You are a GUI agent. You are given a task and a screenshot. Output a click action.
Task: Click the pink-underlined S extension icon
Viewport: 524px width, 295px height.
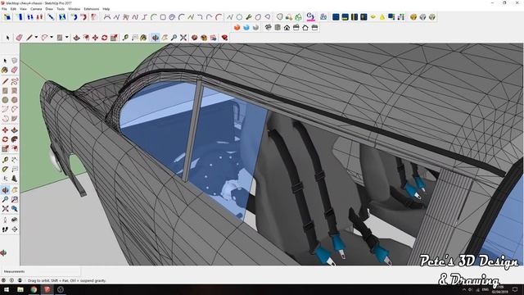click(311, 16)
